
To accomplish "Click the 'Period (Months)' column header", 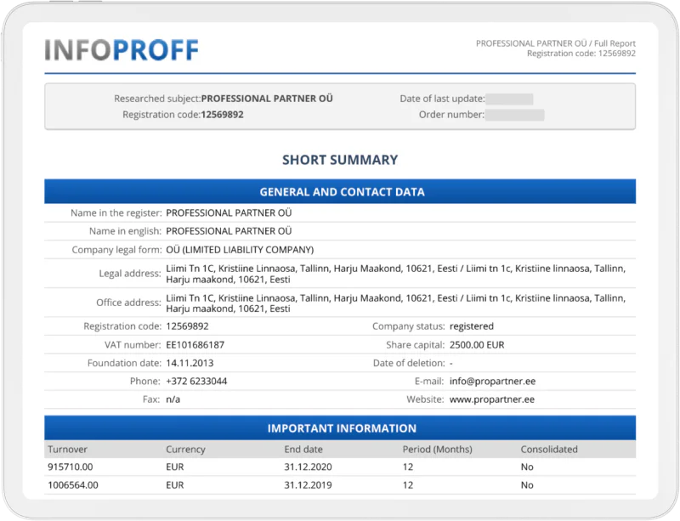I will pyautogui.click(x=437, y=450).
